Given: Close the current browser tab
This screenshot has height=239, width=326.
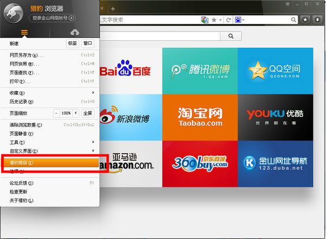Looking at the screenshot, I should (x=102, y=8).
